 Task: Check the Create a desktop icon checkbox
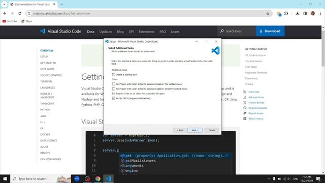coord(114,75)
